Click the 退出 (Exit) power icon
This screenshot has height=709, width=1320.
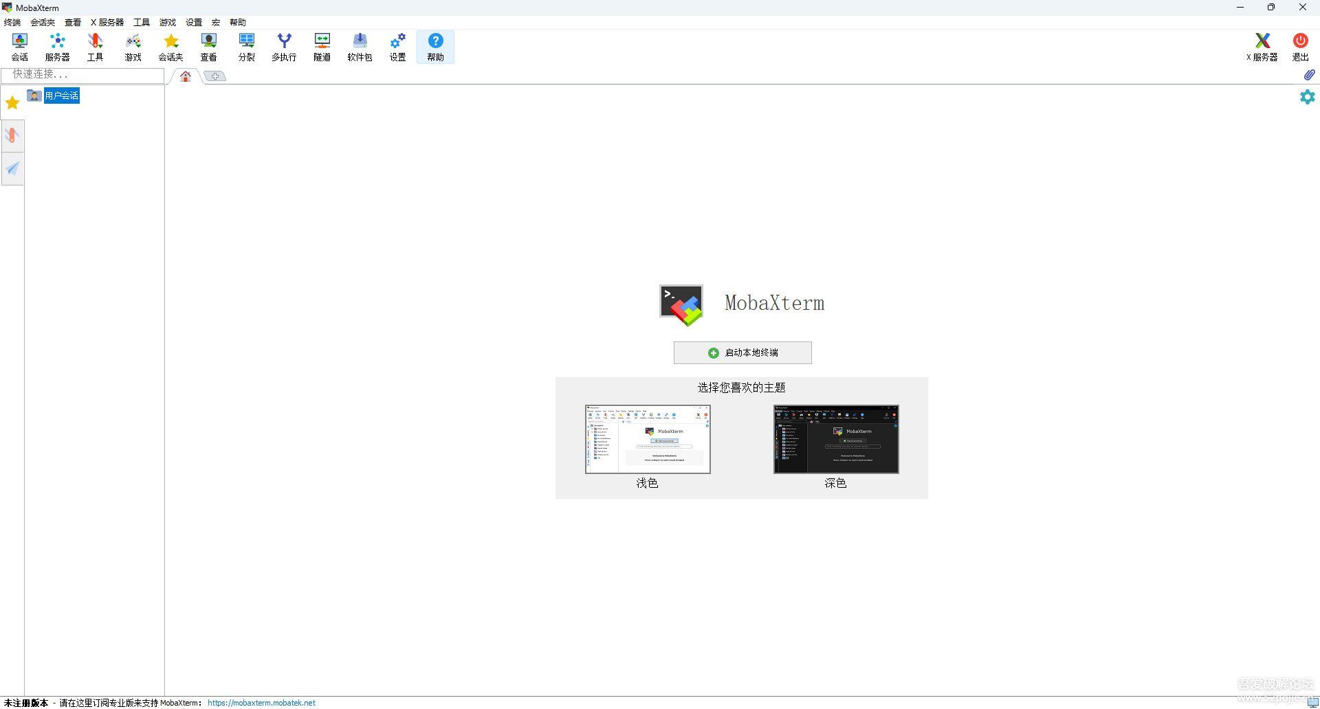click(x=1300, y=47)
